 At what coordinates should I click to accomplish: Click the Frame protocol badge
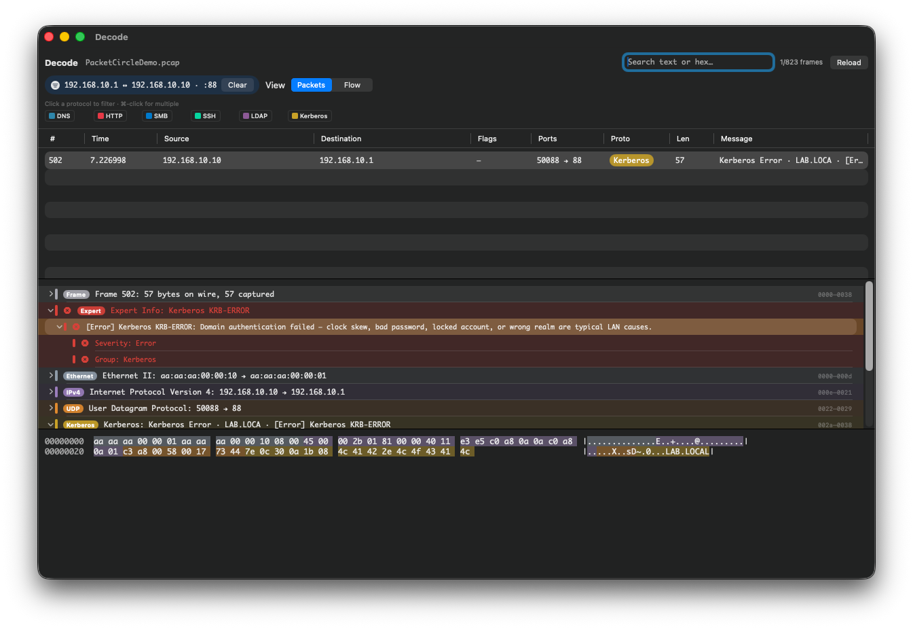pos(76,294)
